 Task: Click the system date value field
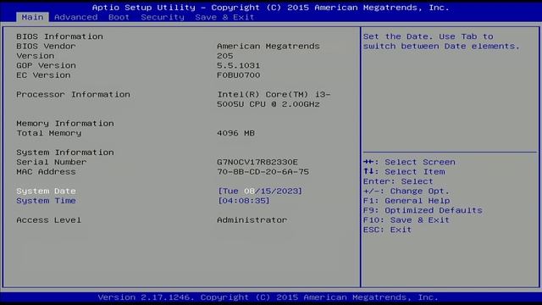pyautogui.click(x=260, y=191)
